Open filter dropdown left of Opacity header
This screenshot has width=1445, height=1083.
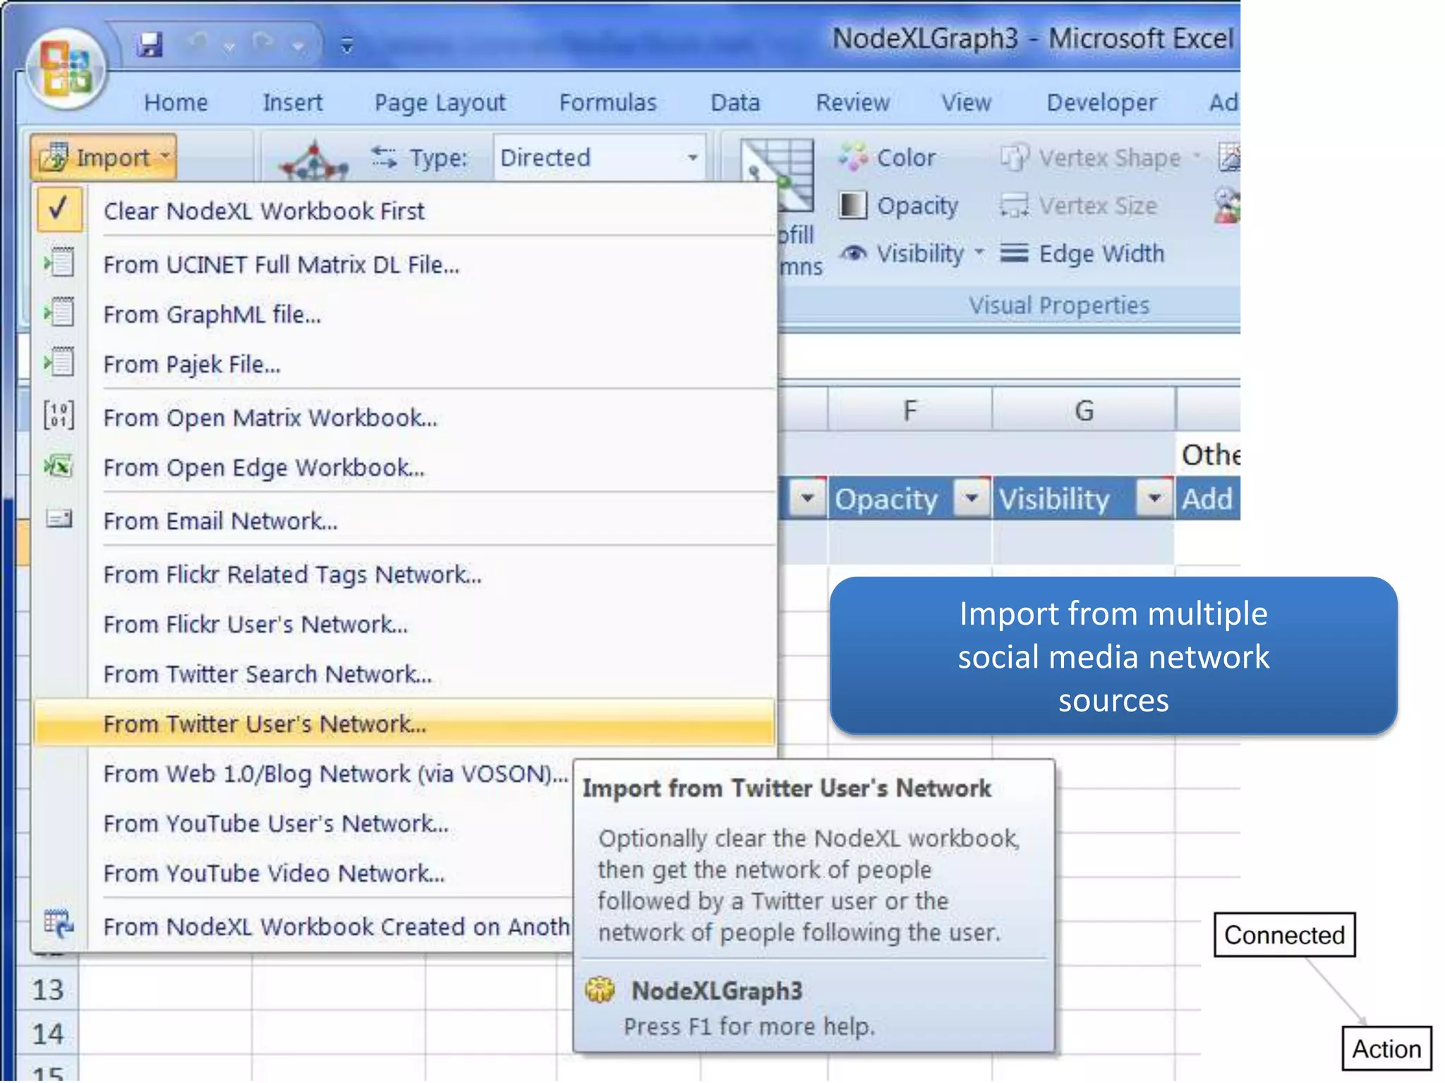point(808,498)
